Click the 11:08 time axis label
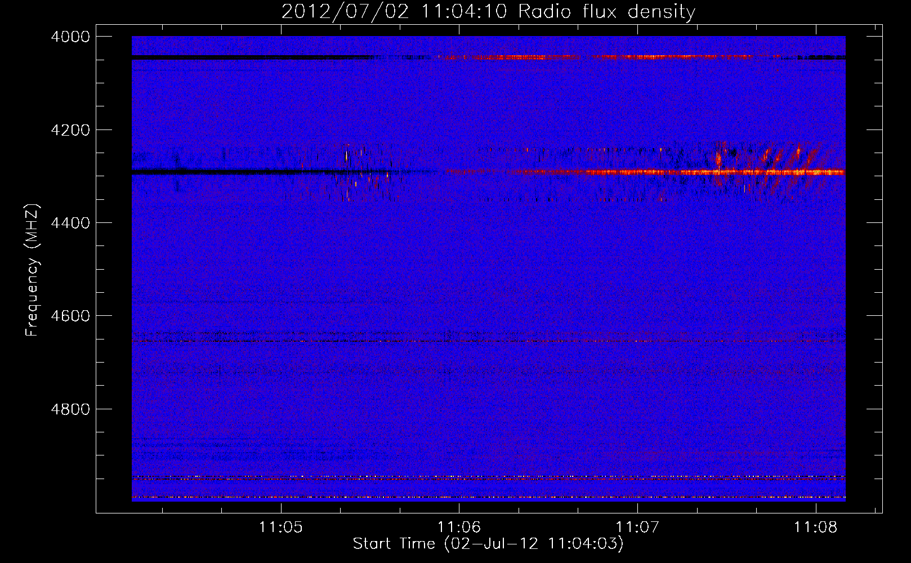The width and height of the screenshot is (911, 563). click(815, 527)
